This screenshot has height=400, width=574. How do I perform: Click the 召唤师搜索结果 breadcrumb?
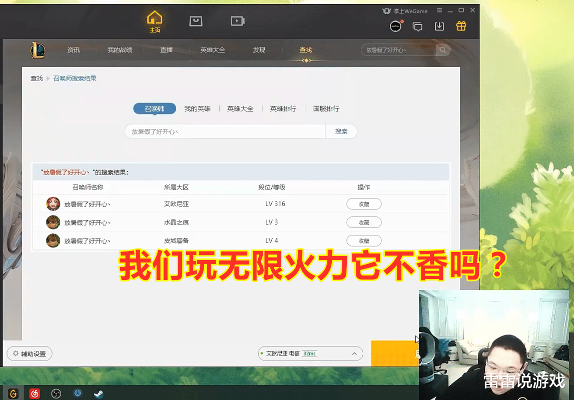(x=75, y=78)
